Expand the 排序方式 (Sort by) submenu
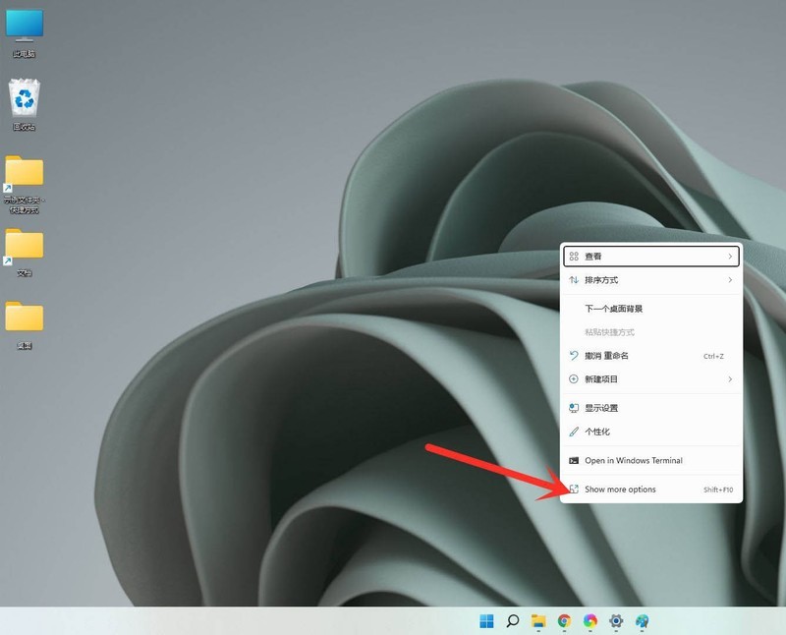The width and height of the screenshot is (786, 635). pyautogui.click(x=650, y=280)
